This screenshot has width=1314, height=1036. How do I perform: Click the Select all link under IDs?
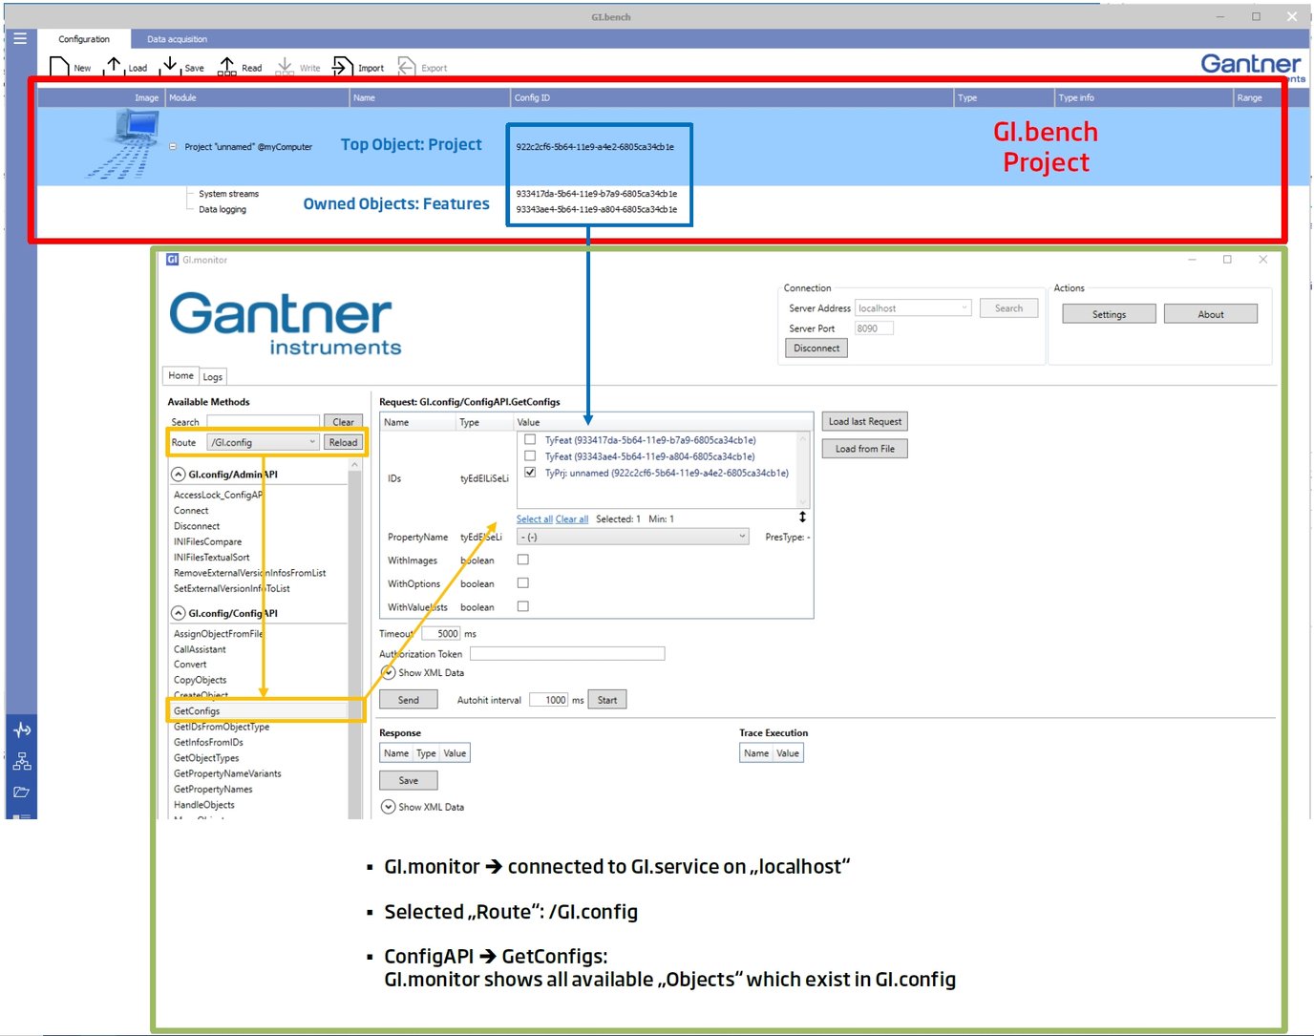coord(534,518)
